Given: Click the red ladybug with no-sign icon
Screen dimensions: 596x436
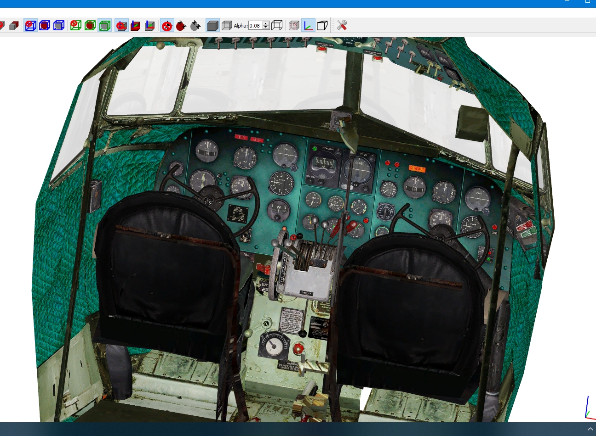Looking at the screenshot, I should (167, 25).
